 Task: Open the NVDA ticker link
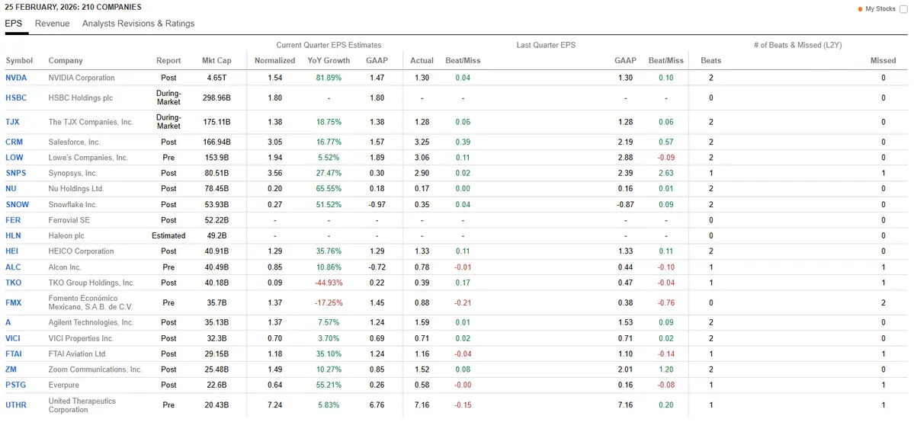pyautogui.click(x=16, y=78)
